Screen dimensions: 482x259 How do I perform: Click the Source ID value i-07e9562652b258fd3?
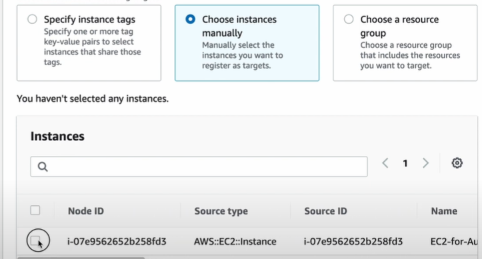pyautogui.click(x=353, y=242)
